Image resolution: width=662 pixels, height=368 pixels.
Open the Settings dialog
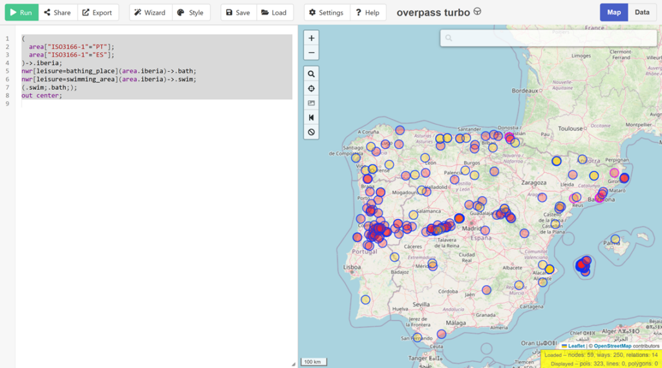(x=326, y=12)
